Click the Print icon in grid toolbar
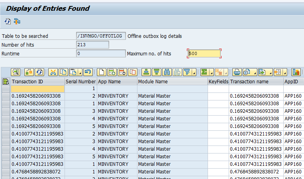304x179 pixels. [x=237, y=72]
